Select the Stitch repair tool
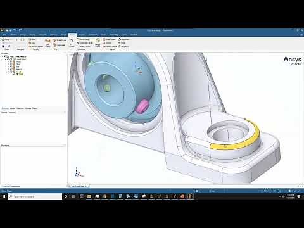The image size is (304, 228). pos(32,39)
